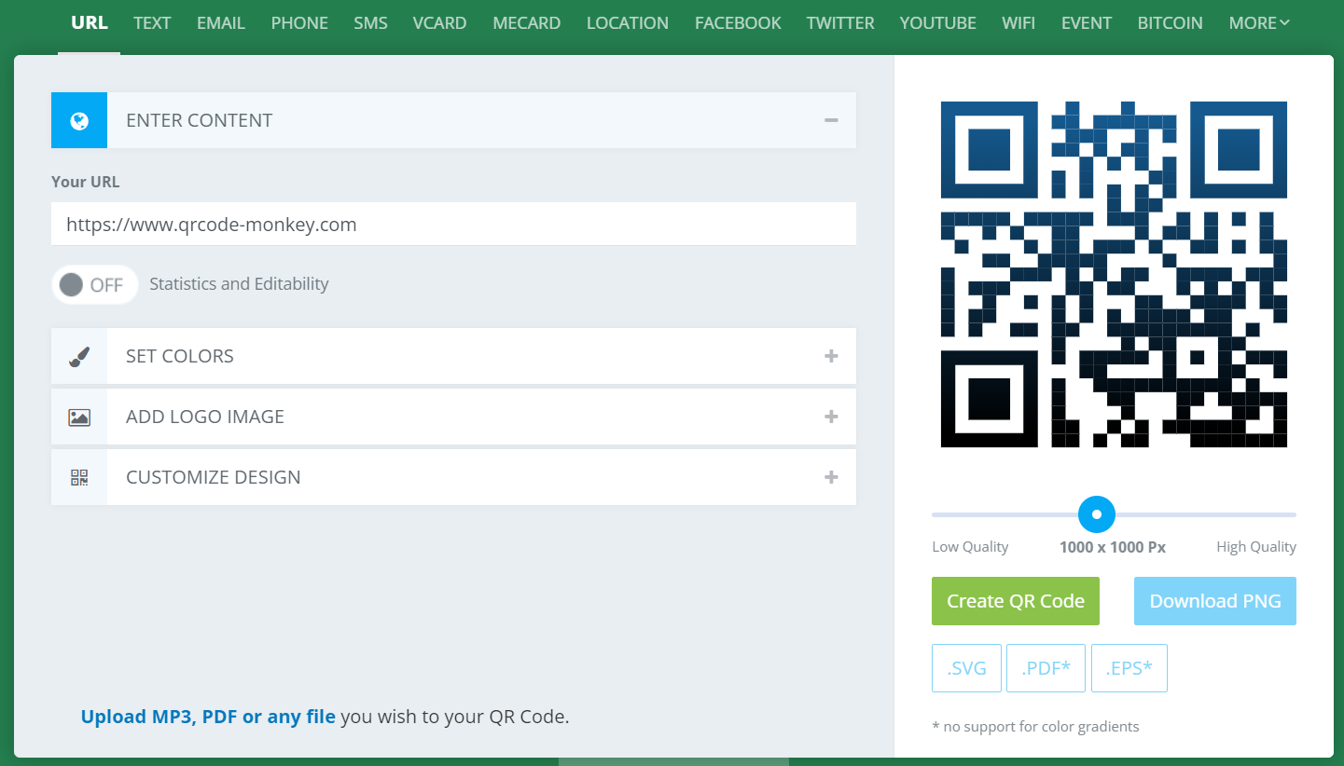The image size is (1344, 766).
Task: Expand the Customize Design section
Action: [x=831, y=477]
